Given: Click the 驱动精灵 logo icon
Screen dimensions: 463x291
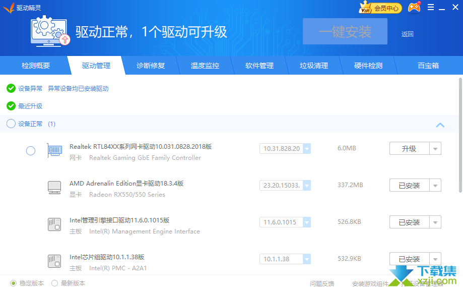Looking at the screenshot, I should tap(9, 8).
